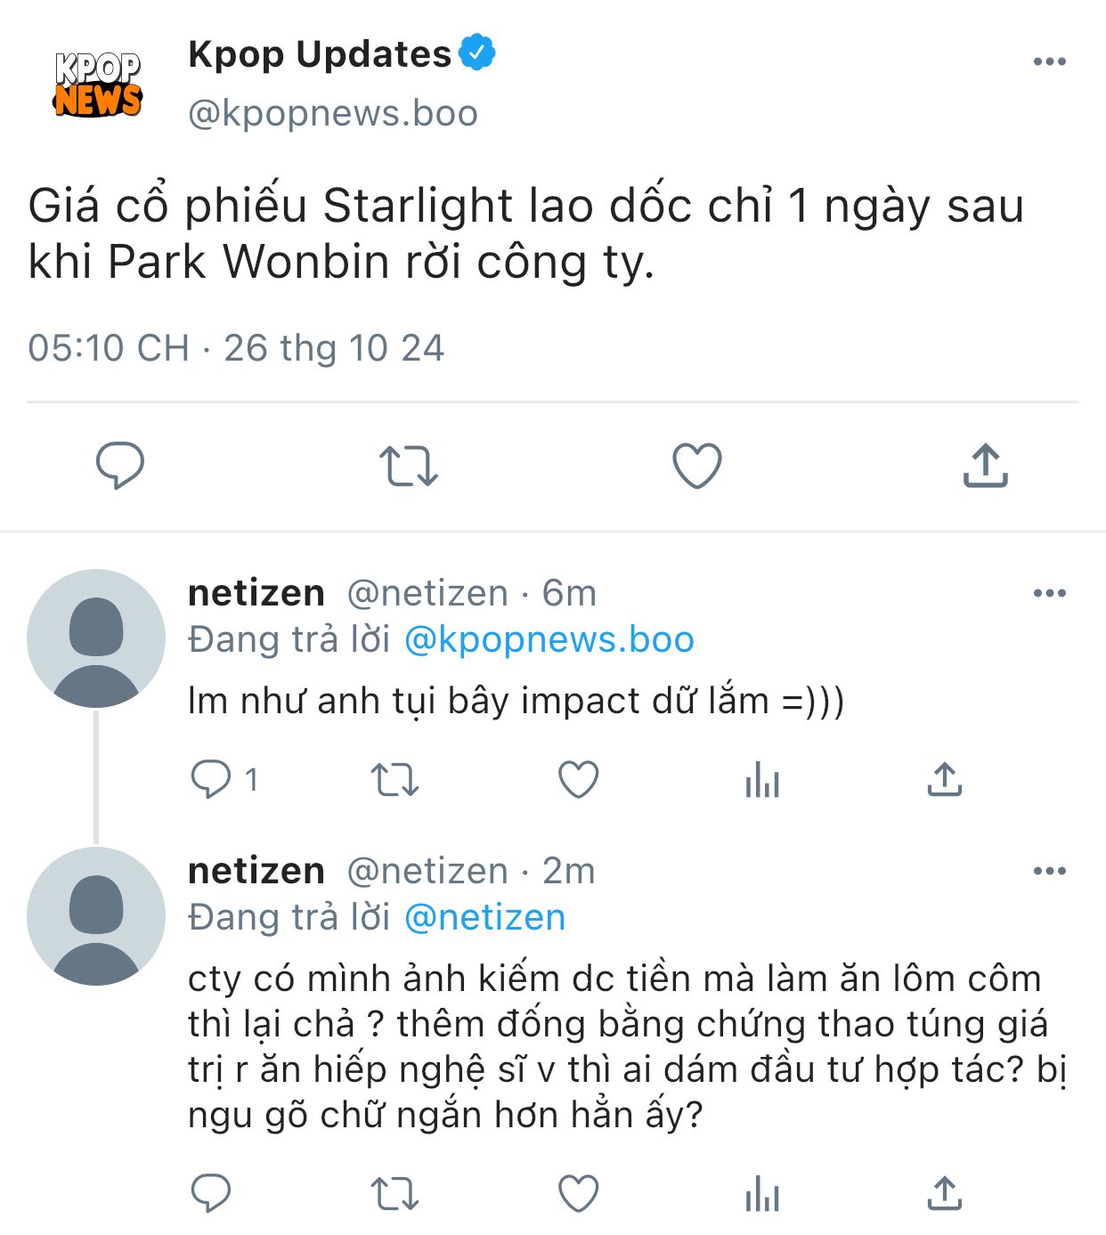Click the blue verified badge
The image size is (1106, 1235).
click(x=477, y=53)
